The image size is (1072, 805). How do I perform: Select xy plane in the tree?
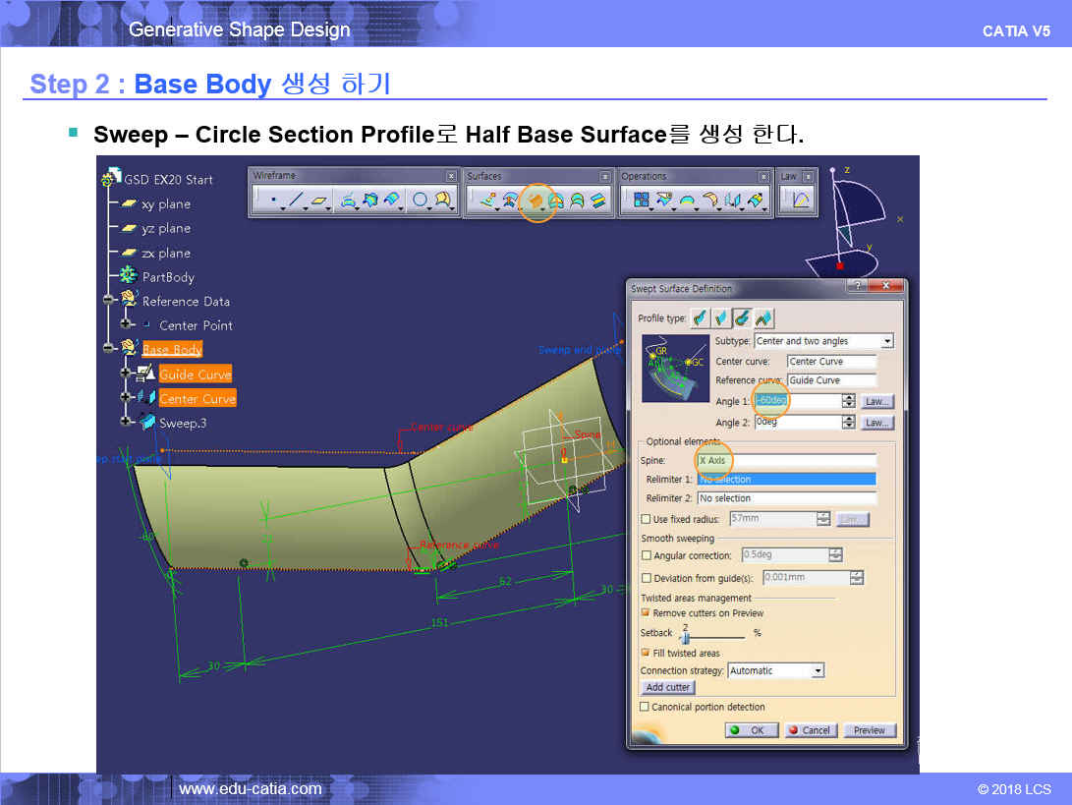(x=165, y=203)
